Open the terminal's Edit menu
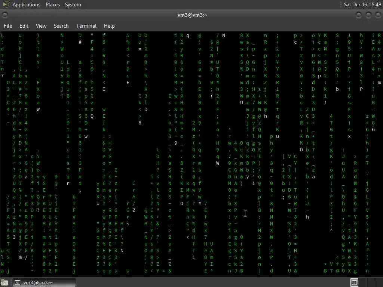 (24, 26)
